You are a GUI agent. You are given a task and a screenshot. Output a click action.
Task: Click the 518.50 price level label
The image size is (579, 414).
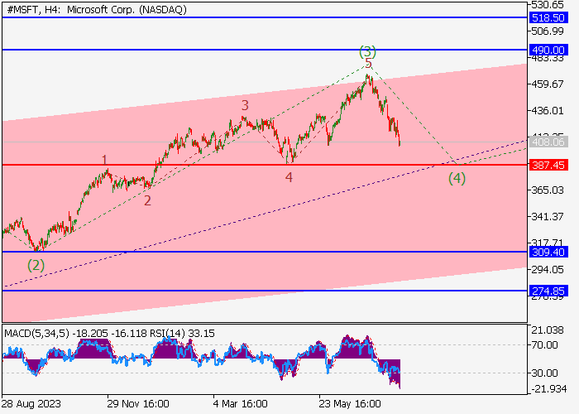548,17
